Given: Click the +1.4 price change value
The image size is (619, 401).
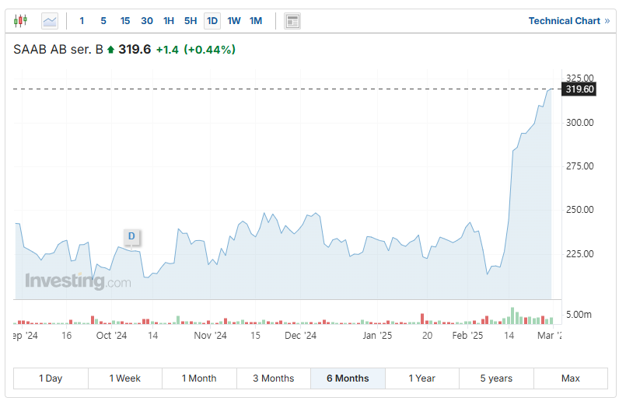Looking at the screenshot, I should (x=167, y=50).
